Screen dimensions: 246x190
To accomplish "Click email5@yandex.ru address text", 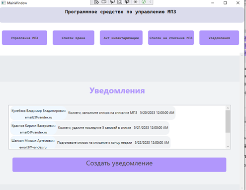I will tap(33, 132).
